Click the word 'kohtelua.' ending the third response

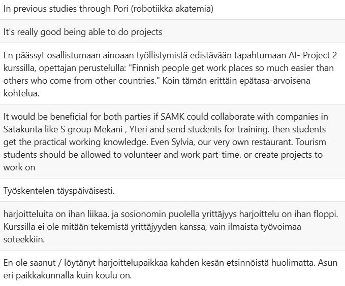click(21, 94)
